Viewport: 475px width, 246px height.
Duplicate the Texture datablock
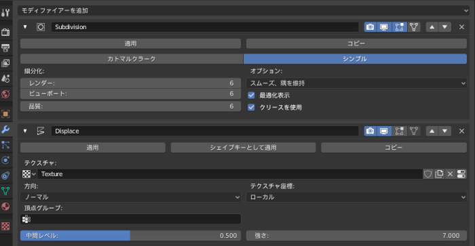(x=439, y=174)
